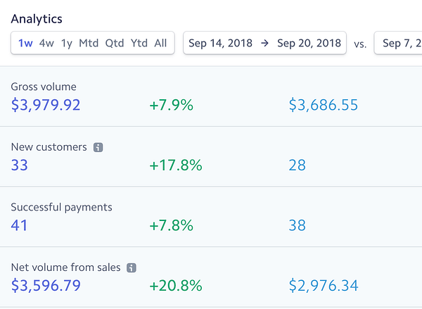This screenshot has width=422, height=309.
Task: Click the Successful payments count 41
Action: pyautogui.click(x=19, y=225)
